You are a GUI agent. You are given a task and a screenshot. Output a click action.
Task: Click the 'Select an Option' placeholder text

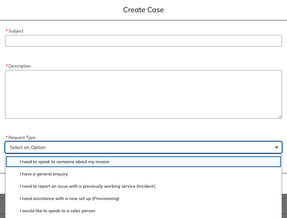click(x=27, y=148)
